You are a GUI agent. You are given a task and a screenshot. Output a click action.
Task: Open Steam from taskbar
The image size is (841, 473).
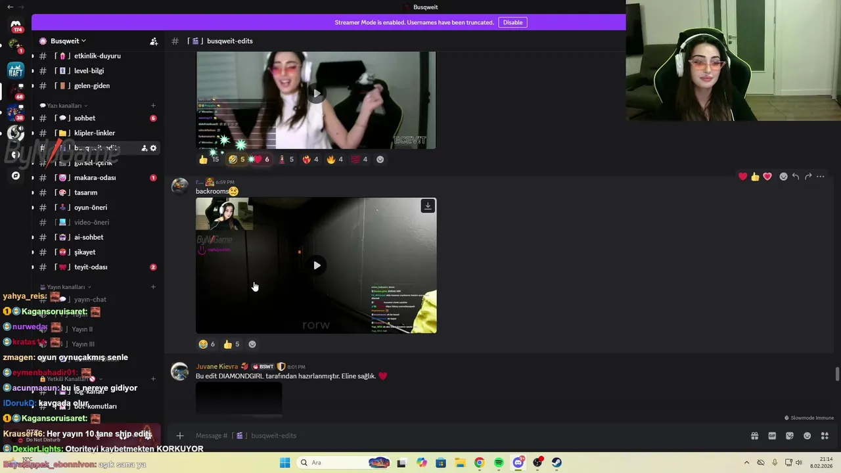tap(557, 462)
